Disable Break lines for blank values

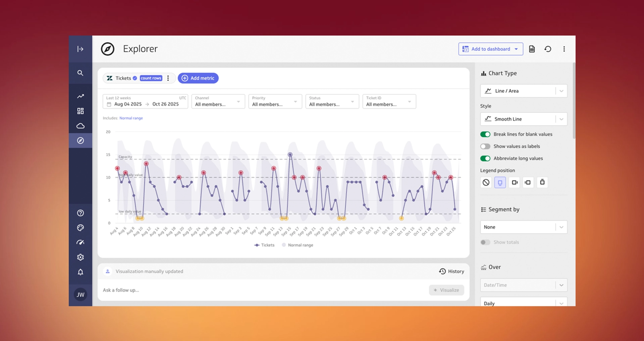point(485,134)
